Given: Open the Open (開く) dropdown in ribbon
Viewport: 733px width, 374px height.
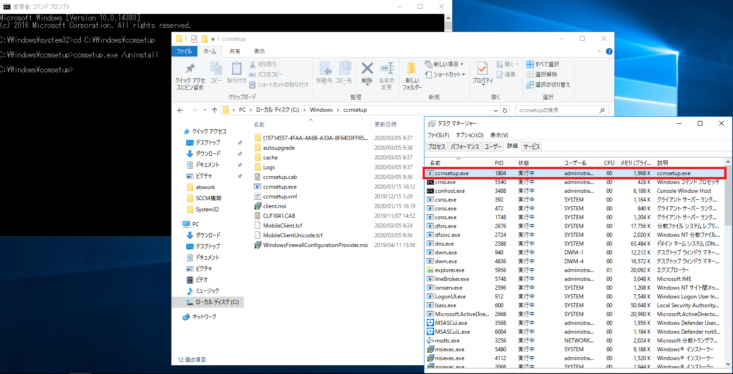Looking at the screenshot, I should coord(507,64).
